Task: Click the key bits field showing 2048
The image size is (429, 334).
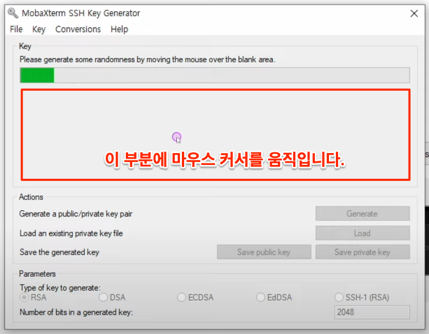Action: (372, 312)
